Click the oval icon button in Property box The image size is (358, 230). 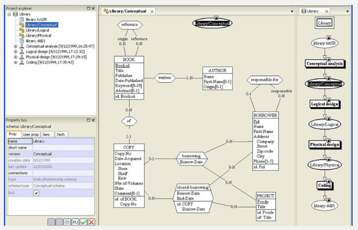tap(67, 222)
